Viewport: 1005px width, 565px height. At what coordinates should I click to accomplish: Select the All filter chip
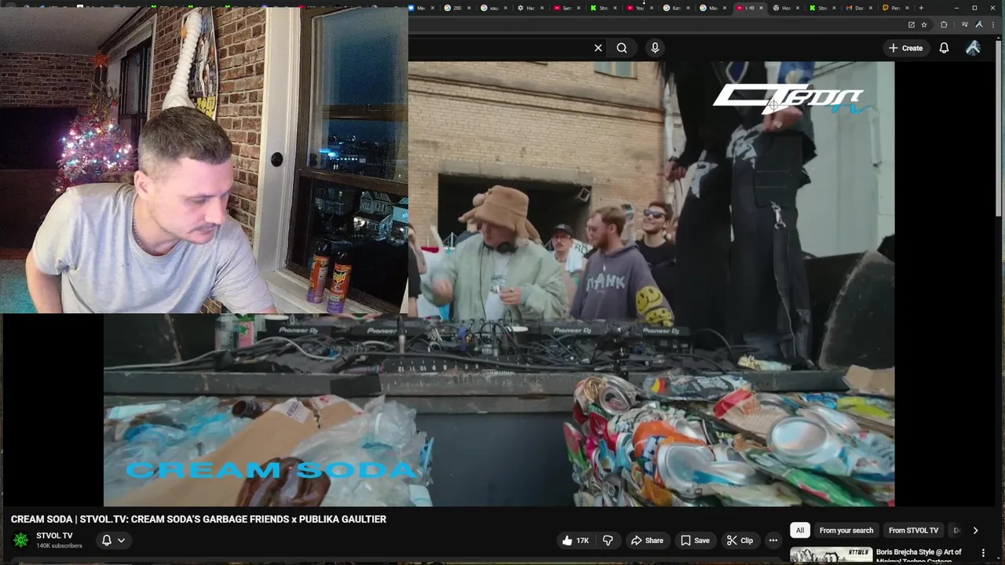(800, 530)
